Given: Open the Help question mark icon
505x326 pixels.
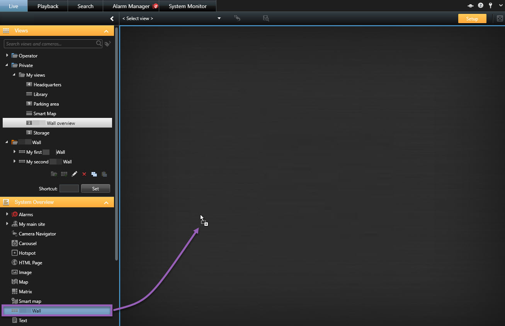Looking at the screenshot, I should point(481,6).
